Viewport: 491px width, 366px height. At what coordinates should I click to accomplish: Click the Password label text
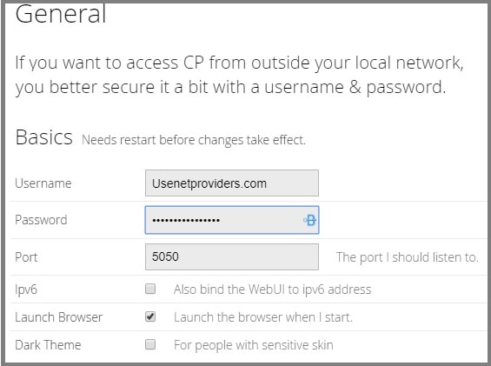click(41, 220)
